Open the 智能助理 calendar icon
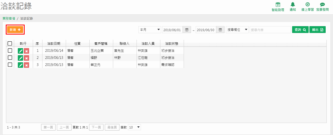 tap(278, 5)
